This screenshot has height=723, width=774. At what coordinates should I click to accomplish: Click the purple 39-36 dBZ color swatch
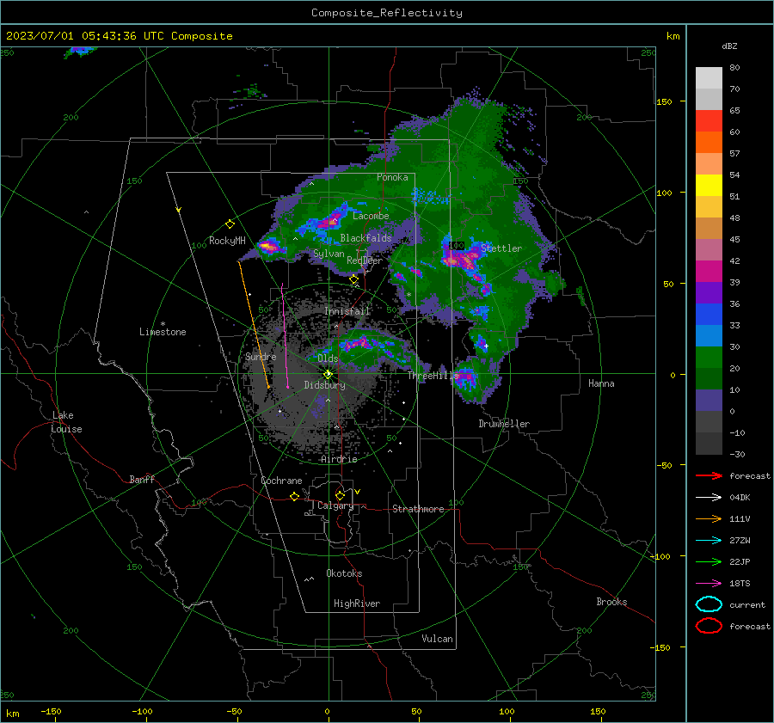709,293
